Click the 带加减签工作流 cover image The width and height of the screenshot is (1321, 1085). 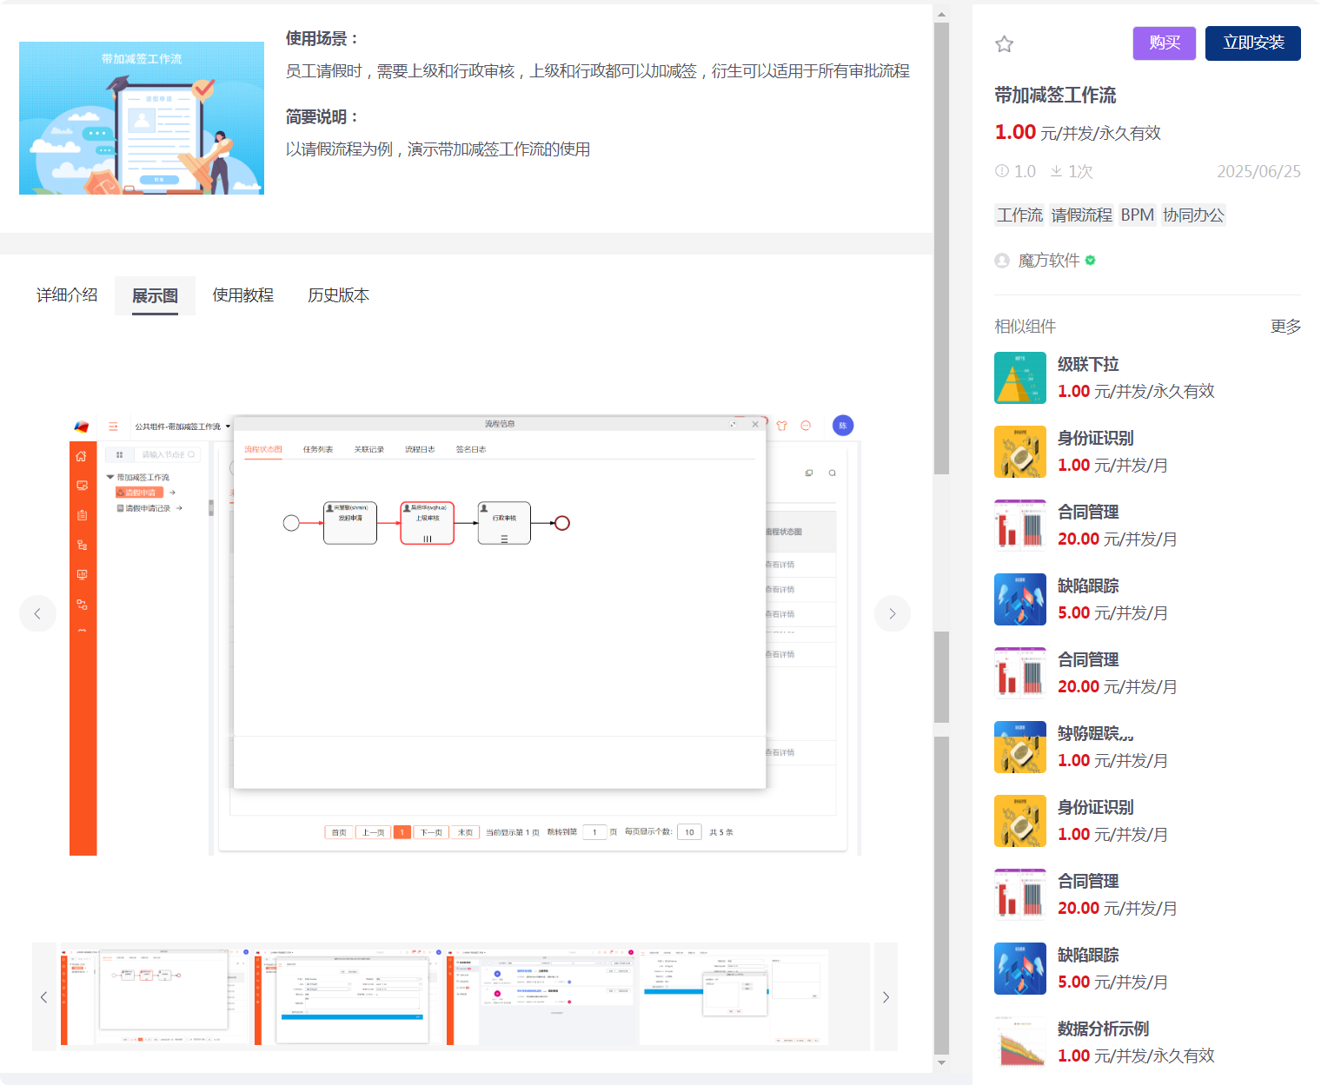142,118
